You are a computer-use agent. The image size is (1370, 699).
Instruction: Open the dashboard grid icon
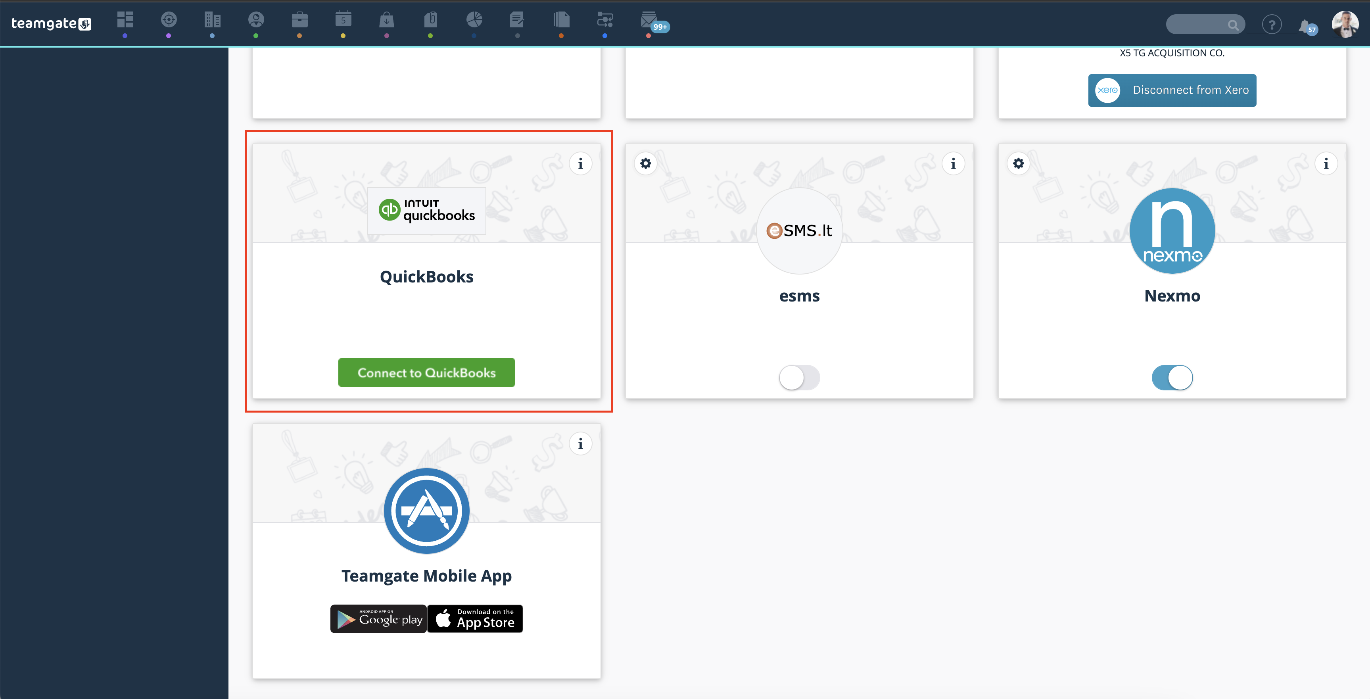[x=125, y=20]
